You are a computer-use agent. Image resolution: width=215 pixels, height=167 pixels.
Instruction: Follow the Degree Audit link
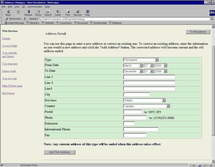click(x=8, y=71)
